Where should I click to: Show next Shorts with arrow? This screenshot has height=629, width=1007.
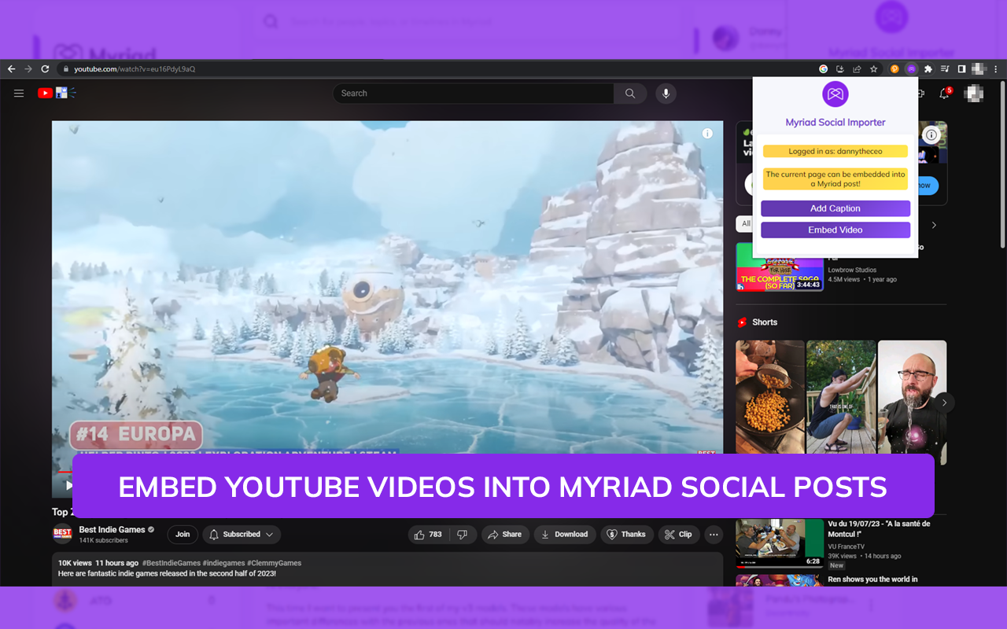coord(944,403)
